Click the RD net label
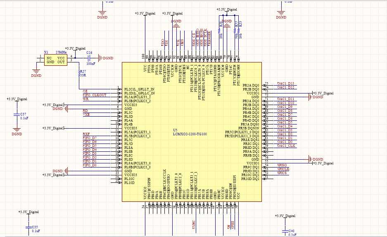This screenshot has width=387, height=237. (85, 111)
